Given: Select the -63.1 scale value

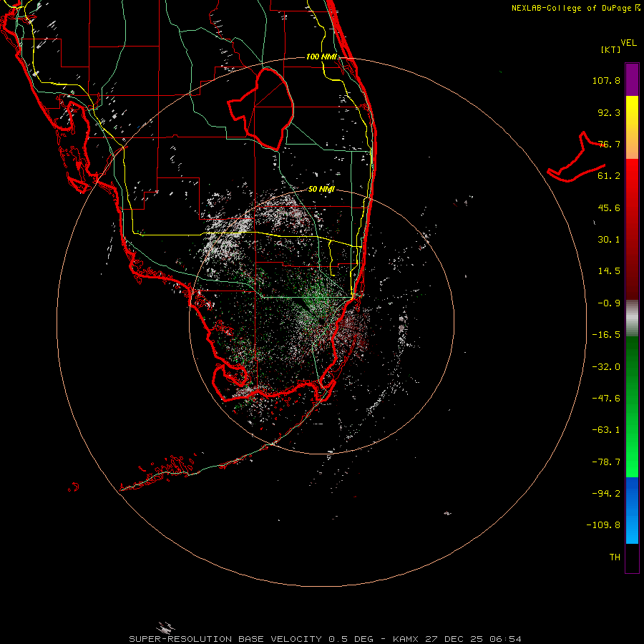Looking at the screenshot, I should [x=606, y=430].
